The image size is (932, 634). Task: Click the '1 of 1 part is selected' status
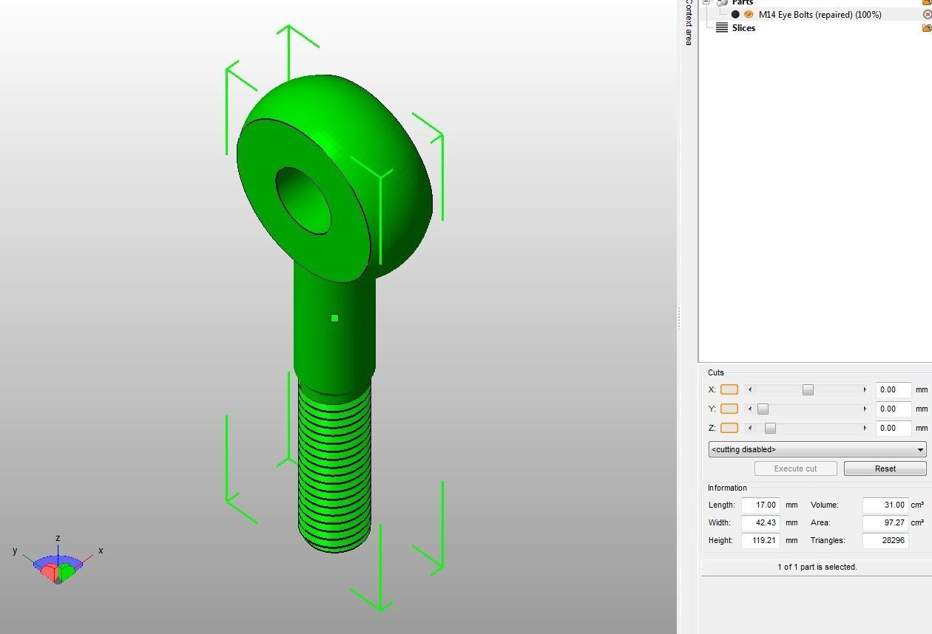coord(817,567)
